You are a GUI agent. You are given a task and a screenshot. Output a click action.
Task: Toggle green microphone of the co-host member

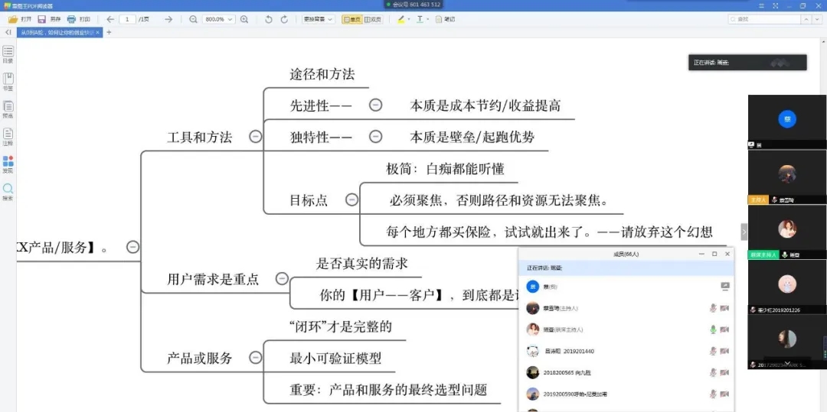click(x=713, y=329)
